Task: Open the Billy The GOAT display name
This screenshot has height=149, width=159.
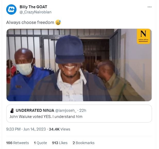Action: pos(33,7)
